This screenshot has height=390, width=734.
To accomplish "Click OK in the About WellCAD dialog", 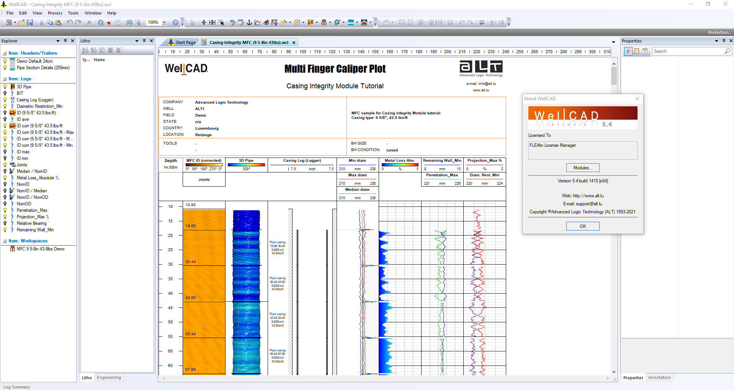I will [583, 226].
